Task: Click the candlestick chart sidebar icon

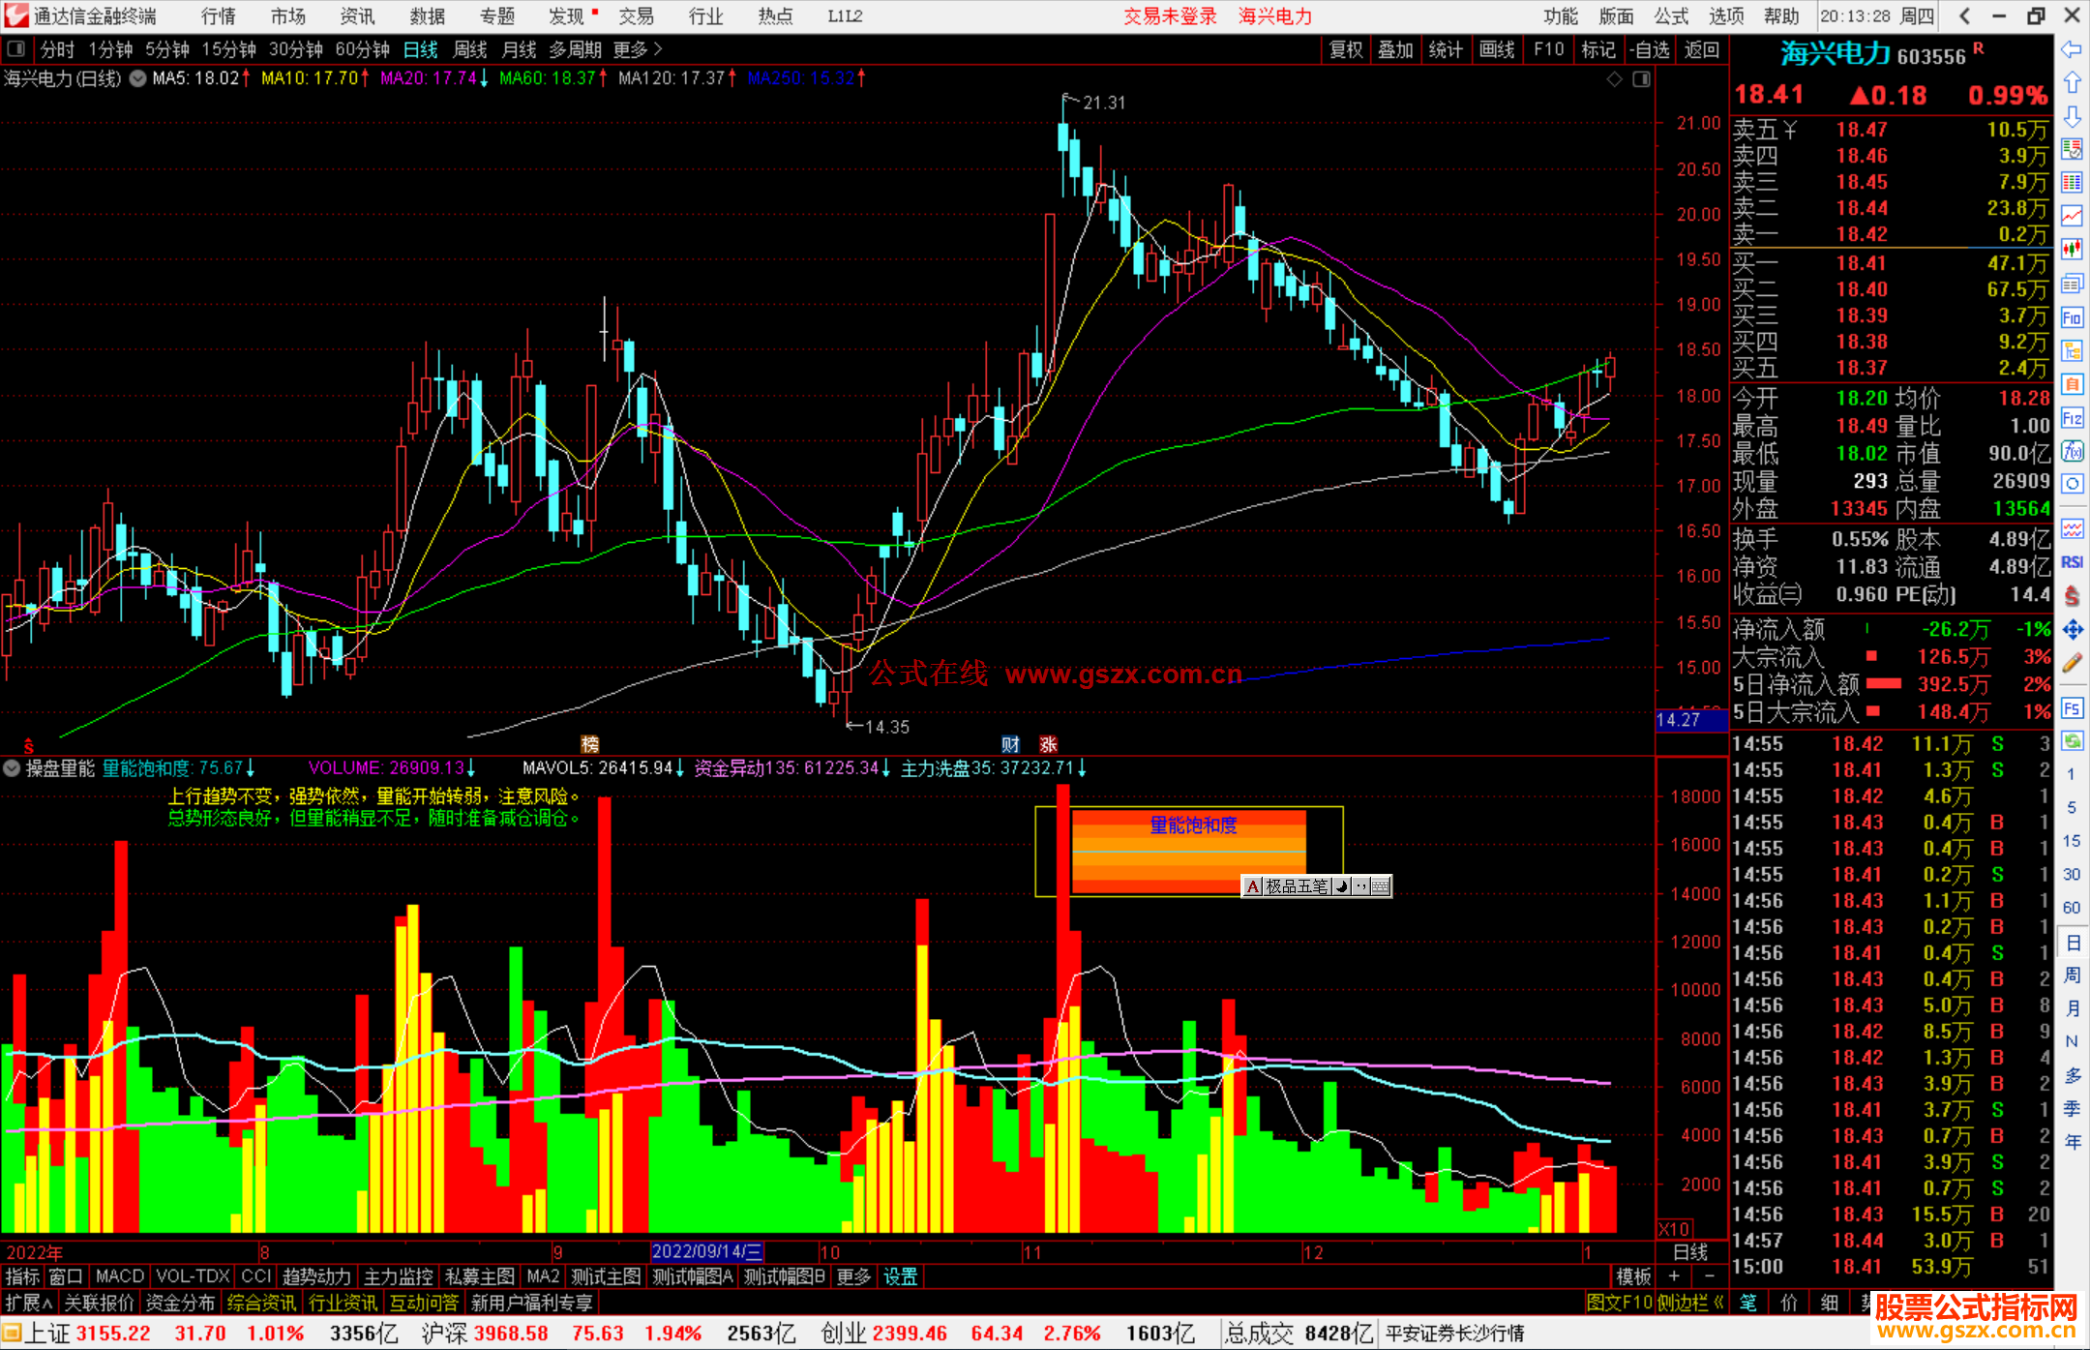Action: click(x=2072, y=249)
